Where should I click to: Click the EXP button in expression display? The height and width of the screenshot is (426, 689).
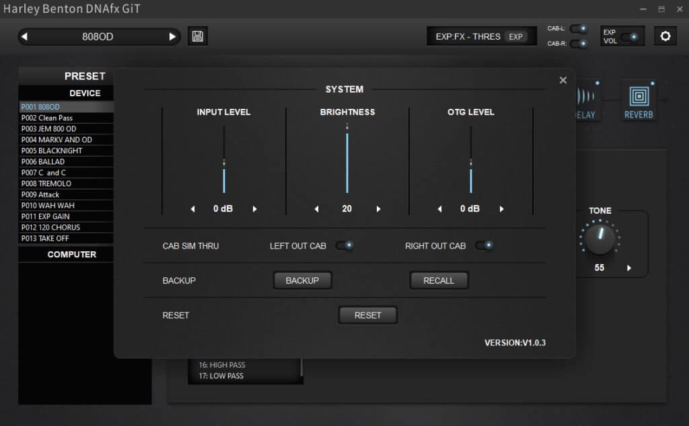point(515,37)
